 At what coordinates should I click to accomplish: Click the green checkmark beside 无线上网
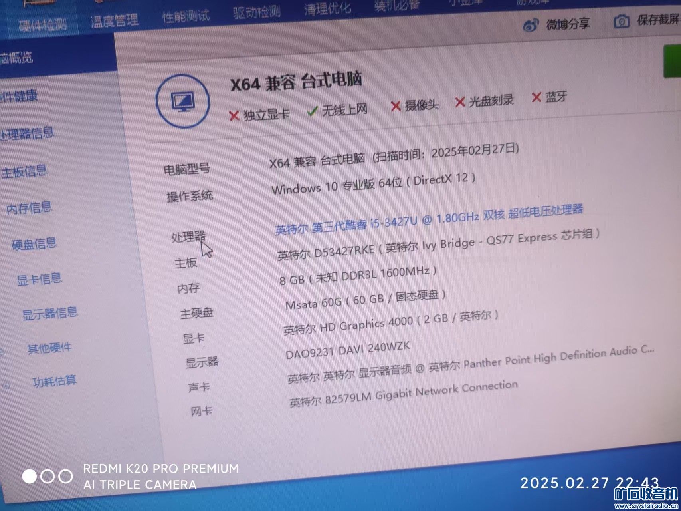[x=312, y=111]
